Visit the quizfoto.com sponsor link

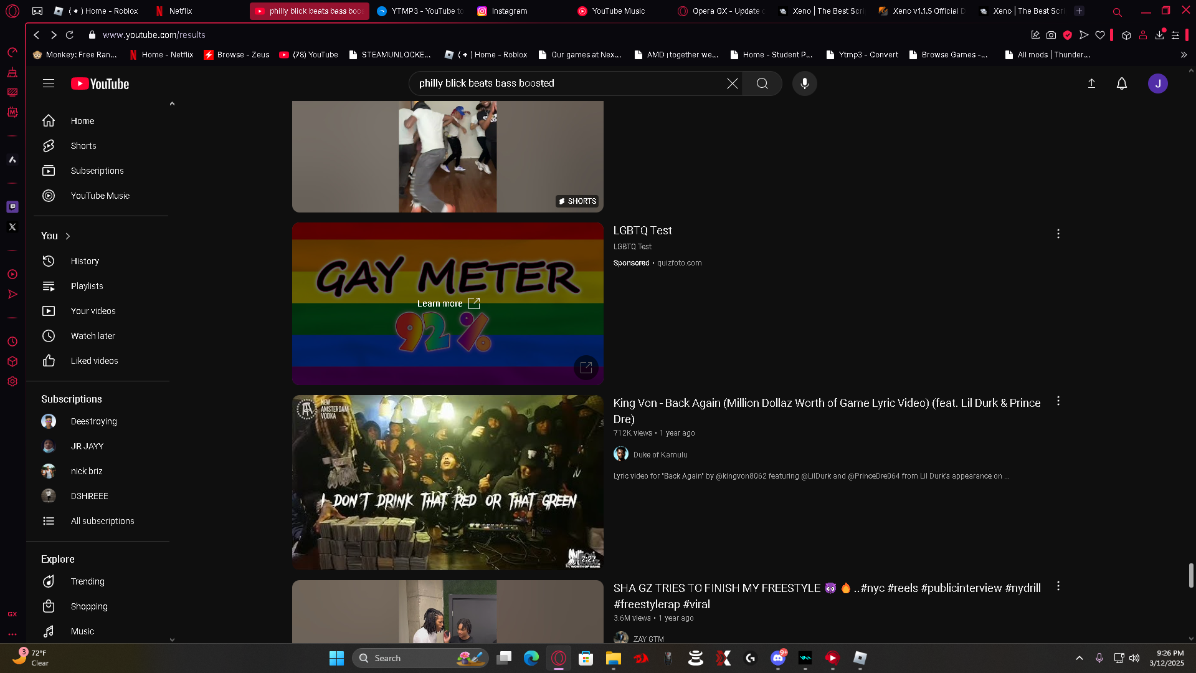[x=680, y=263]
